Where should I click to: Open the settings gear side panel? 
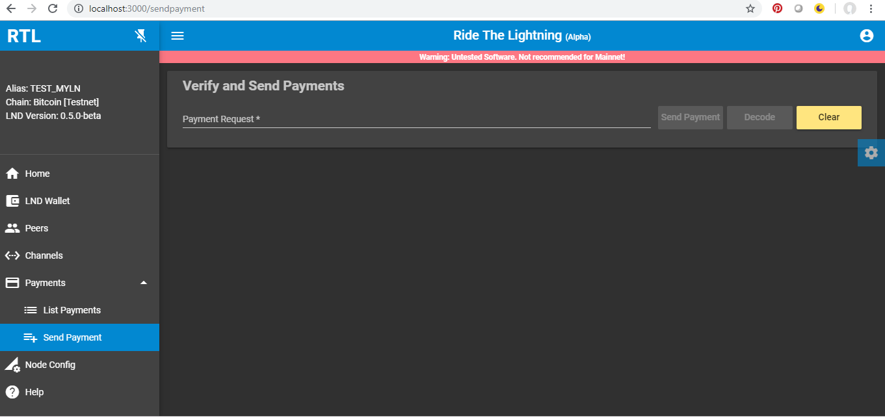pyautogui.click(x=871, y=153)
